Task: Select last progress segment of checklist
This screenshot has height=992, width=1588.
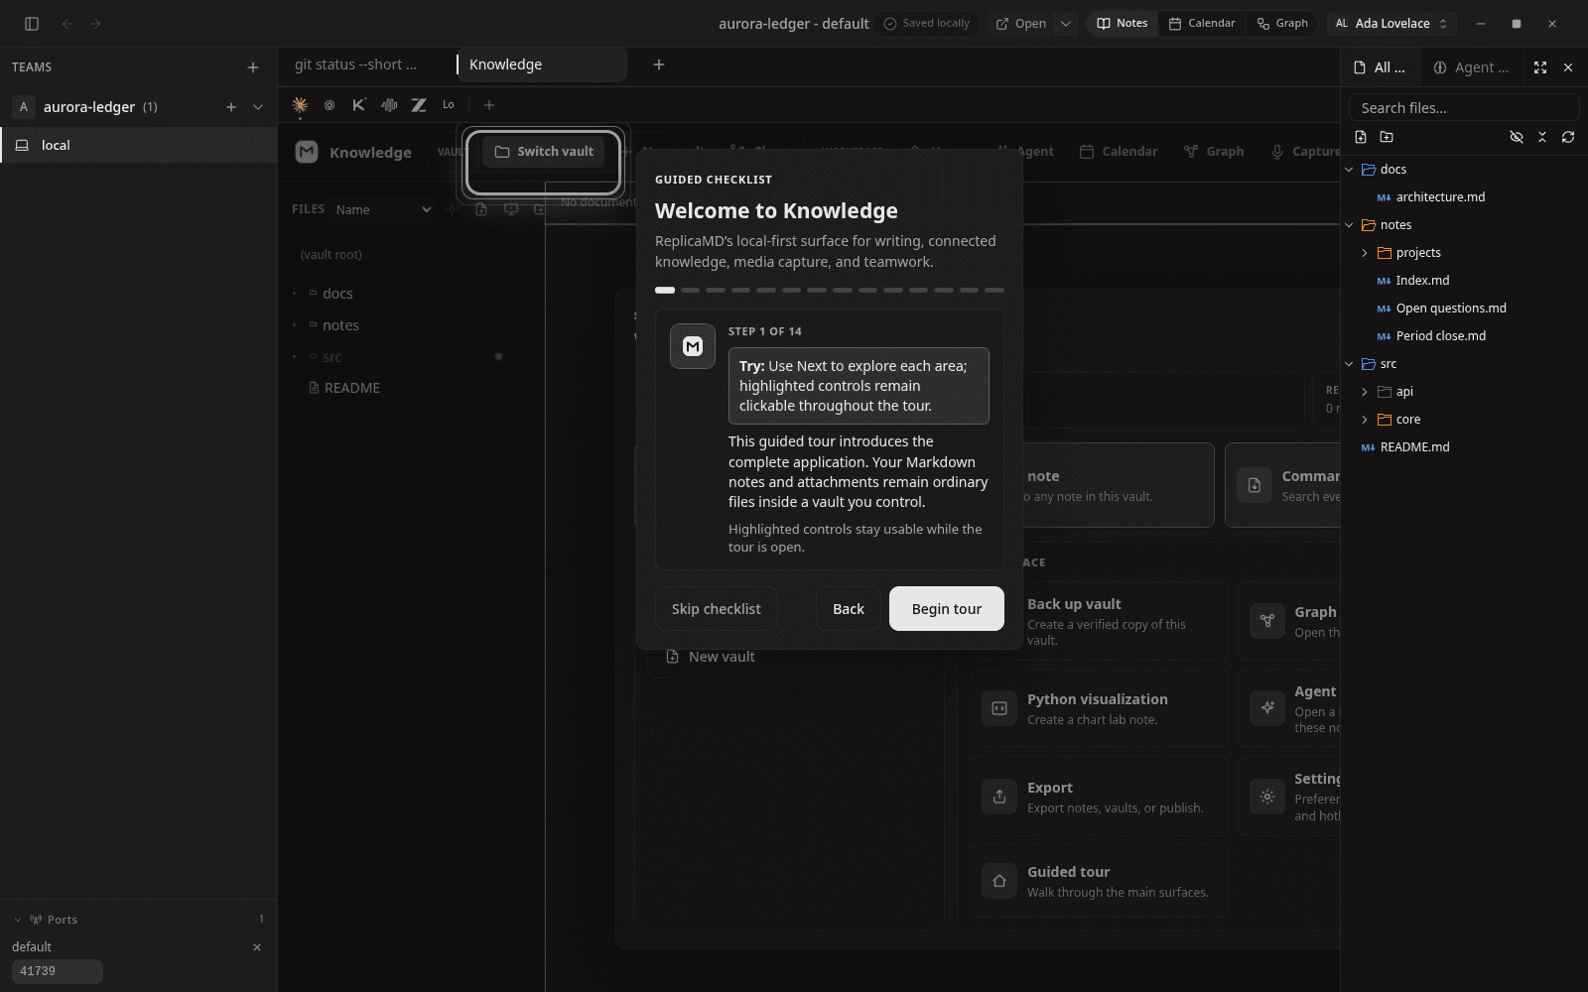Action: click(x=994, y=291)
